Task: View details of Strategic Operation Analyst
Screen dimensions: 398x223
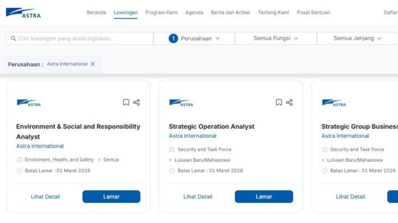Action: (198, 197)
